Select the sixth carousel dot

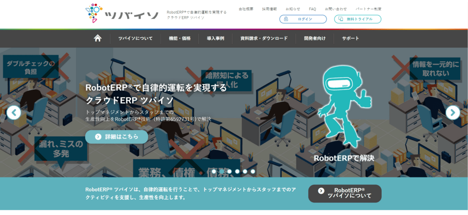(x=253, y=172)
